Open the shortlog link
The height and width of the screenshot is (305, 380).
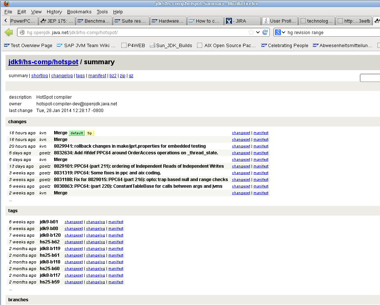click(x=39, y=76)
